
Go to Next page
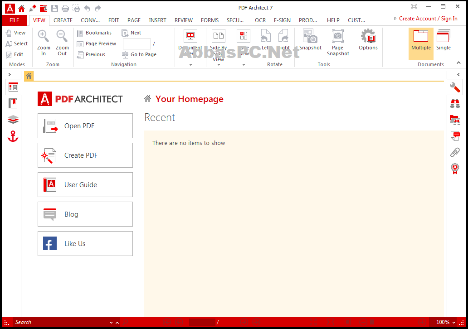[x=132, y=33]
